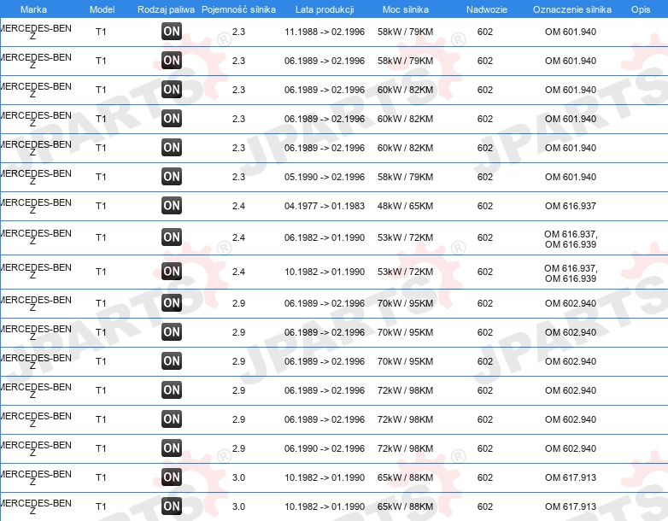Click the Pojemność silnika column header
The height and width of the screenshot is (521, 668).
[238, 9]
